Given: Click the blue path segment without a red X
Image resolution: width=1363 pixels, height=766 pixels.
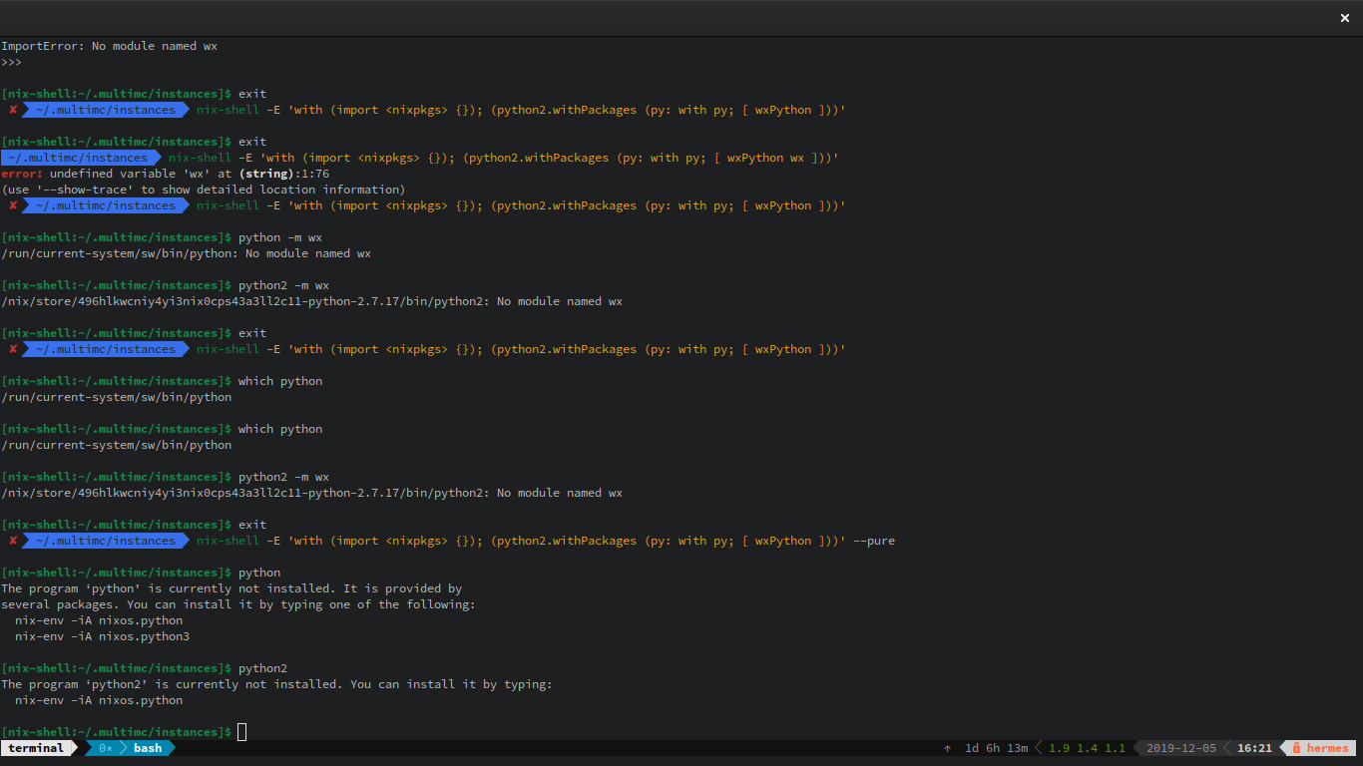Looking at the screenshot, I should click(x=77, y=158).
